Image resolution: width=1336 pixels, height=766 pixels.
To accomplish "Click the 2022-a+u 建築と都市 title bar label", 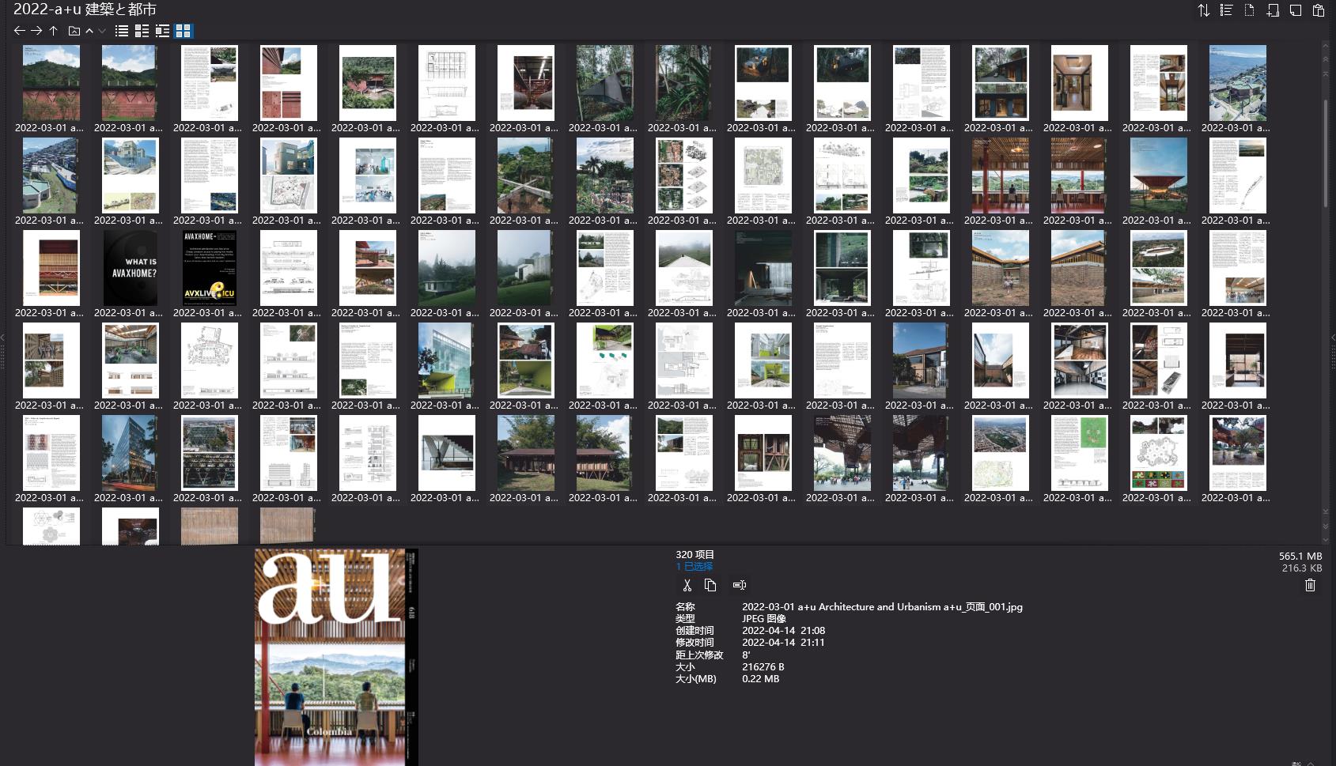I will point(84,9).
